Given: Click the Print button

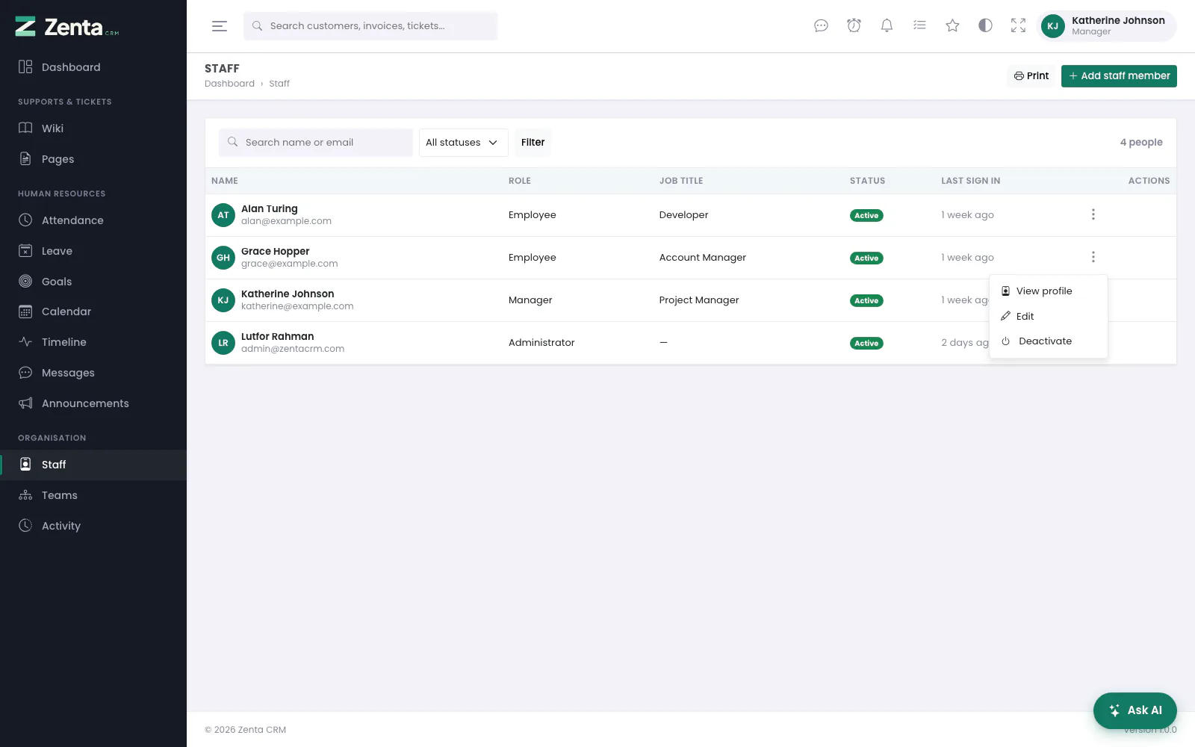Looking at the screenshot, I should pyautogui.click(x=1031, y=76).
